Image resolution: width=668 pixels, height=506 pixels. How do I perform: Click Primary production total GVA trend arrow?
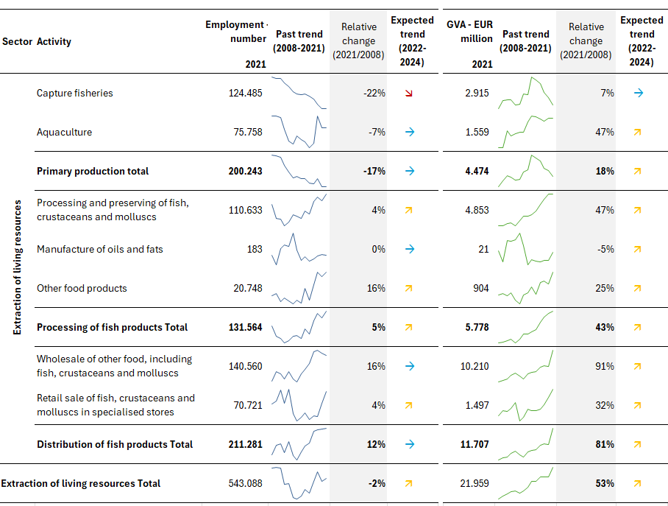tap(638, 171)
